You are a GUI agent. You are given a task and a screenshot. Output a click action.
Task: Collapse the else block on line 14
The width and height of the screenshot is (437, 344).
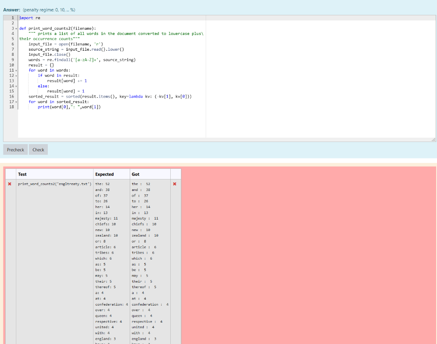click(15, 86)
